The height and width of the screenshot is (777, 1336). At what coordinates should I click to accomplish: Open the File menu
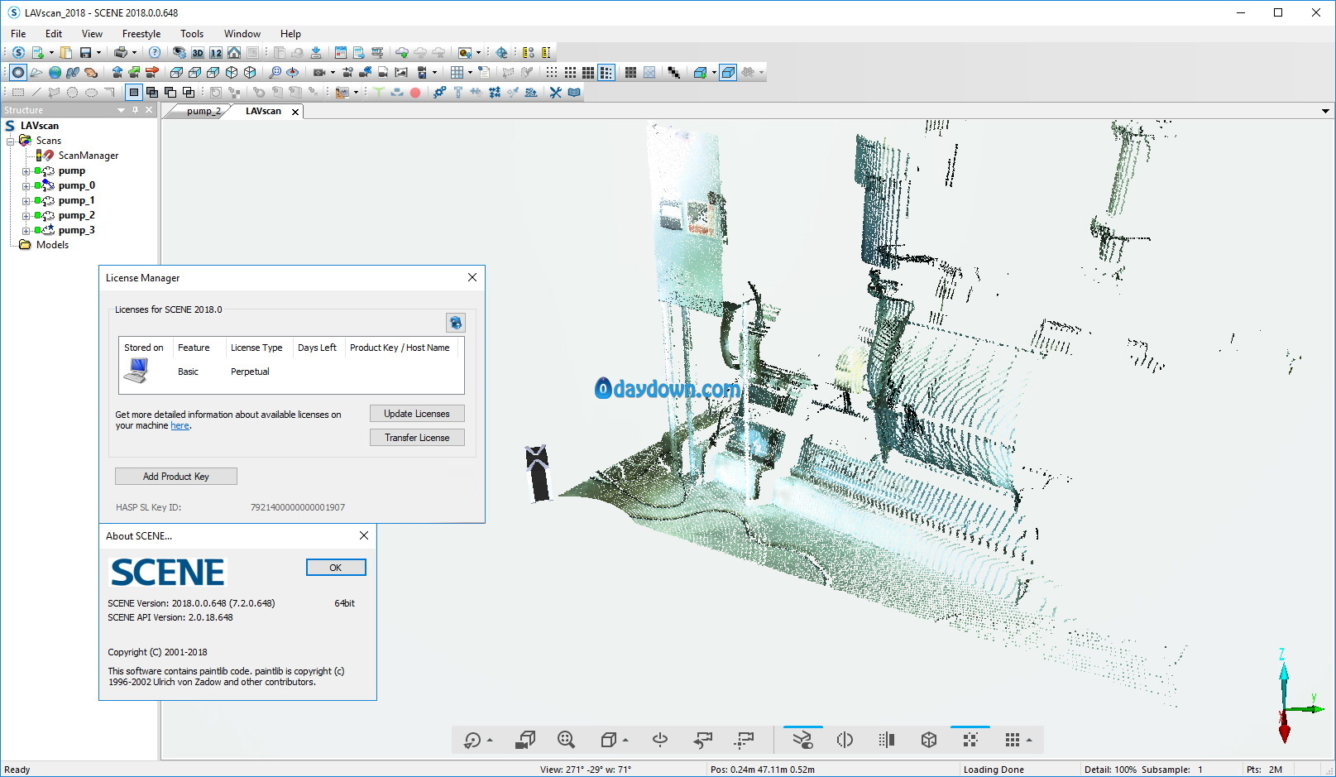coord(18,34)
